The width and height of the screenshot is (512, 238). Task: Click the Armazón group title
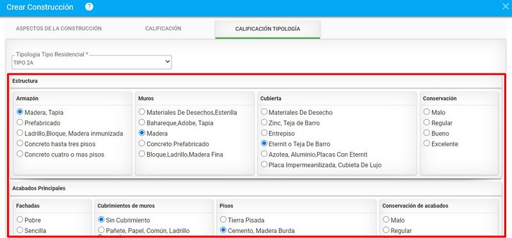pos(28,98)
